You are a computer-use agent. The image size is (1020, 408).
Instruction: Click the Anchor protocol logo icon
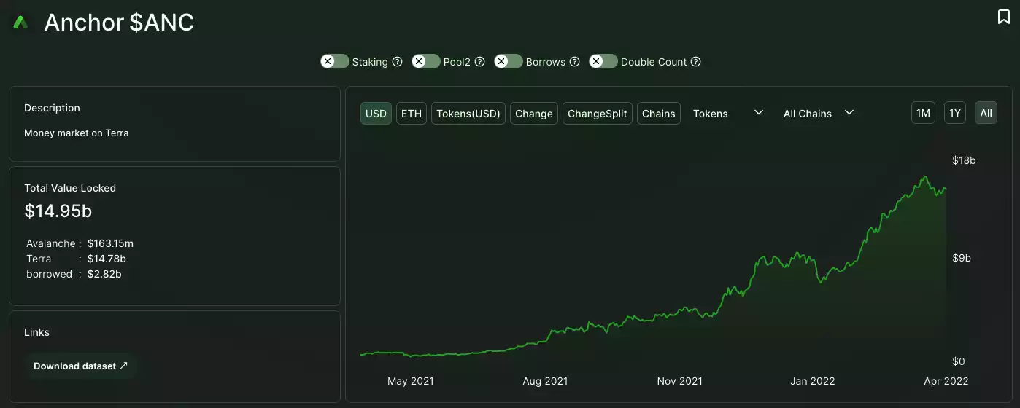coord(20,23)
